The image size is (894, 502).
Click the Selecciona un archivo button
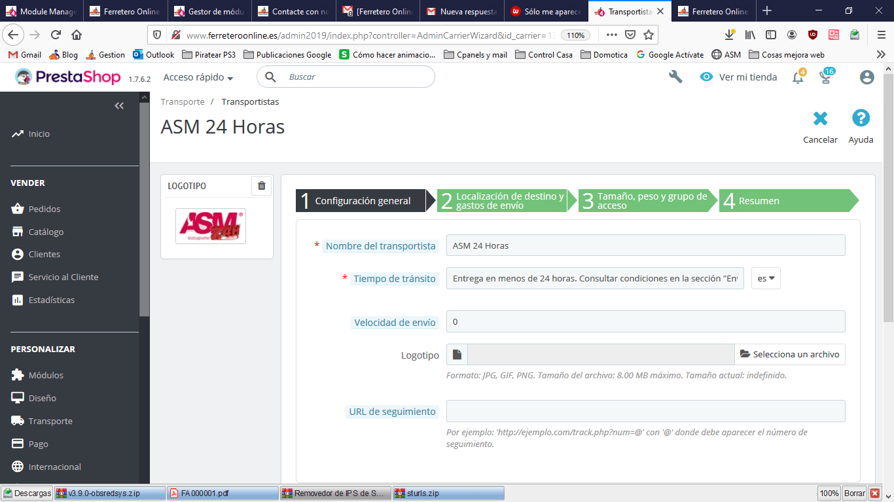[790, 355]
